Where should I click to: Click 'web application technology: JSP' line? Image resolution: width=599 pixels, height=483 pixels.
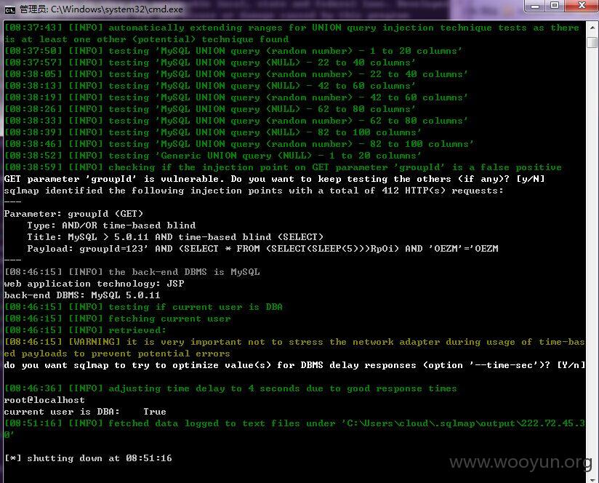tap(94, 284)
